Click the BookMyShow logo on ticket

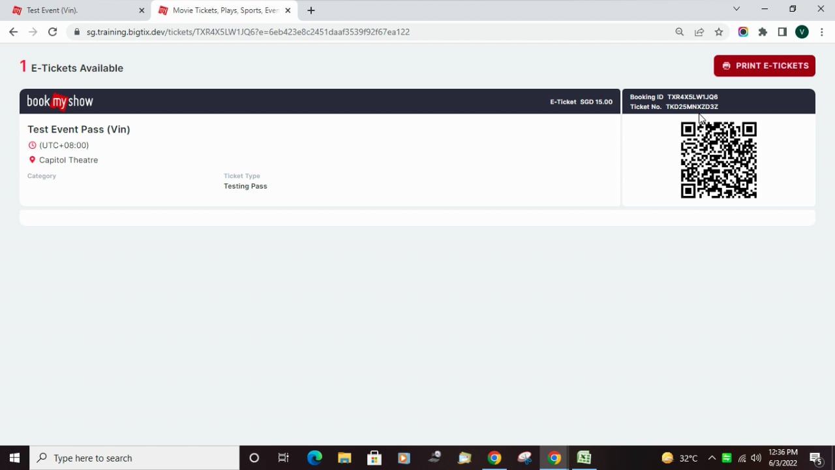coord(60,101)
